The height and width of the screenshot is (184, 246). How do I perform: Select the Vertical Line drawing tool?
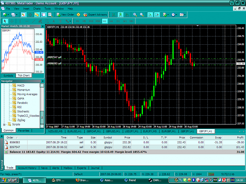coord(20,21)
